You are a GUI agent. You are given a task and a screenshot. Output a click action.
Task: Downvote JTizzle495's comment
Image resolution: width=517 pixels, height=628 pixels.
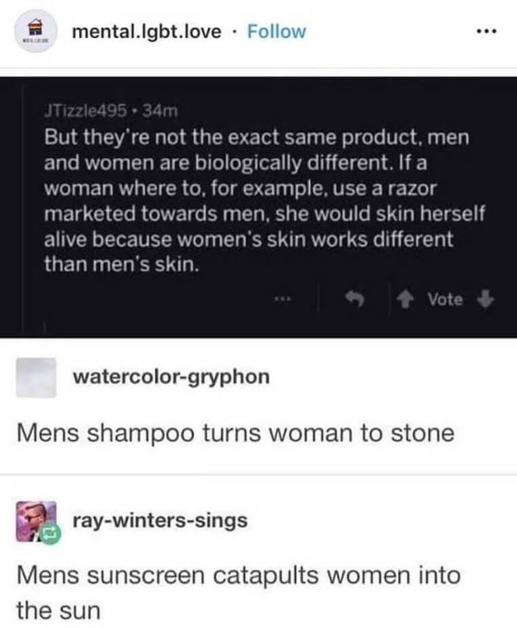pos(484,299)
